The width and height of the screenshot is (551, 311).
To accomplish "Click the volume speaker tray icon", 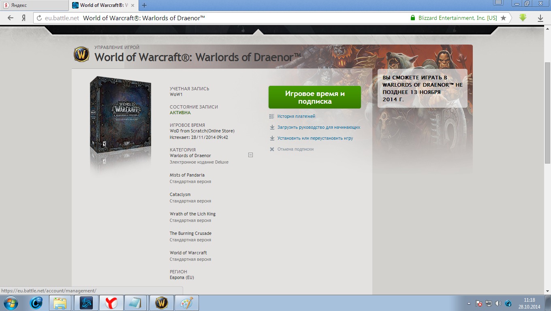I will coord(498,303).
